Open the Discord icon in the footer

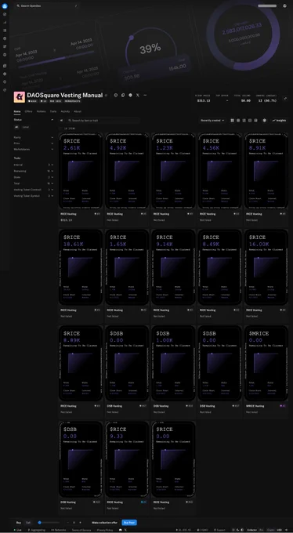[x=121, y=530]
